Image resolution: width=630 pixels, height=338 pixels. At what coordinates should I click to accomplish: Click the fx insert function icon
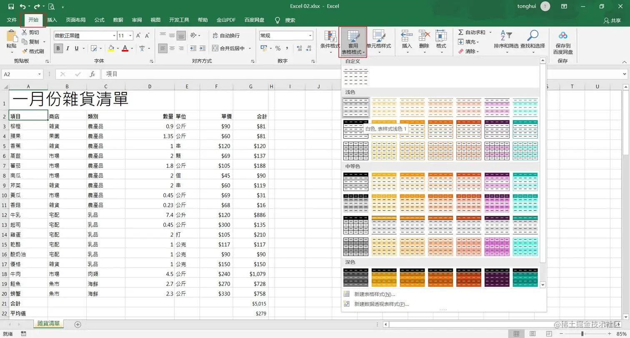[x=93, y=74]
